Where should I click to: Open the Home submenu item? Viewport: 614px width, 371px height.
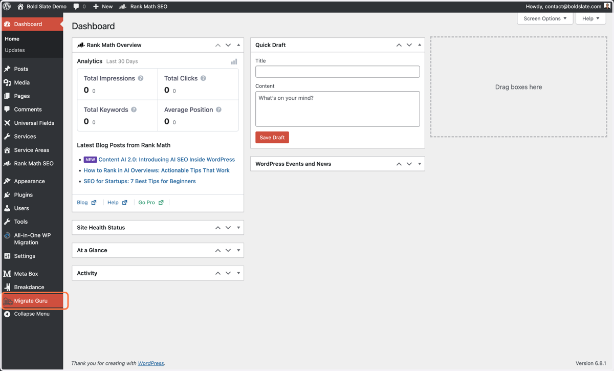coord(12,39)
